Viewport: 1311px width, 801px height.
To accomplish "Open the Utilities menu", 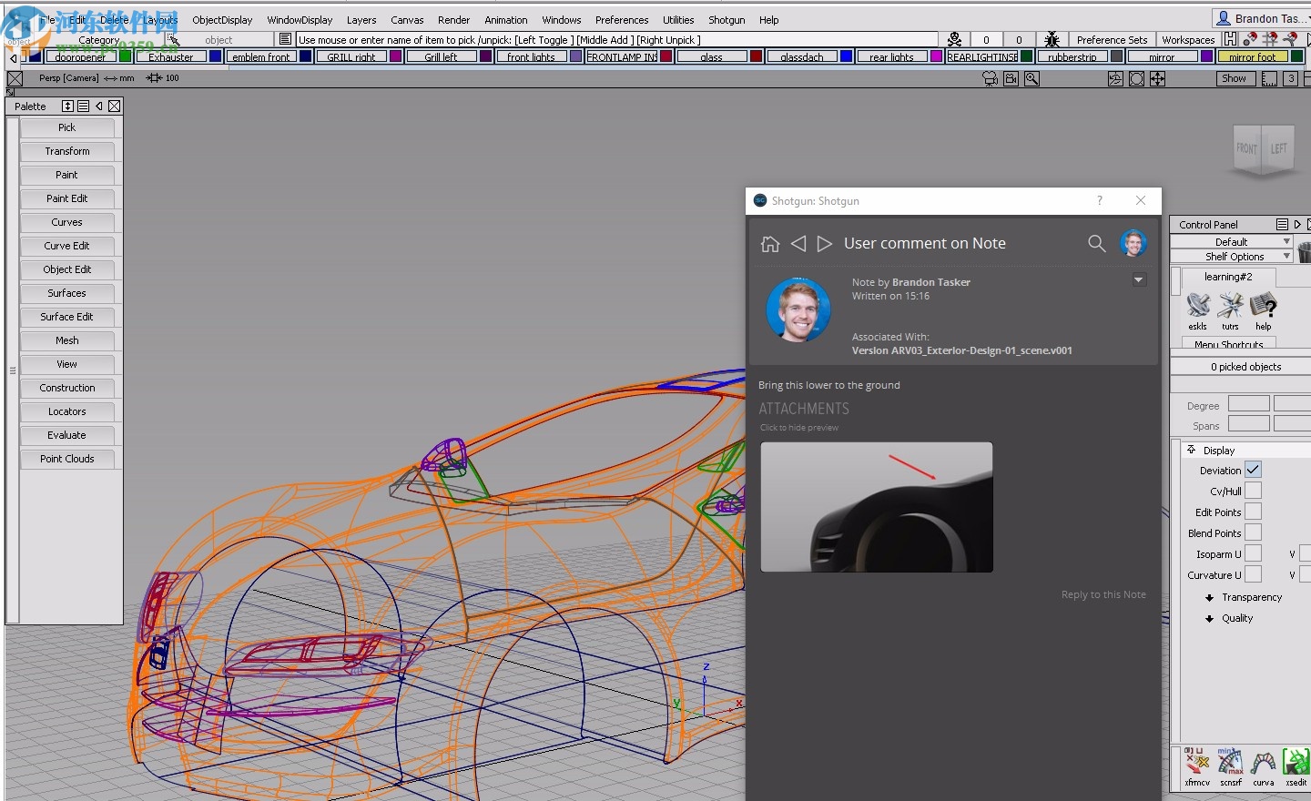I will [x=678, y=20].
